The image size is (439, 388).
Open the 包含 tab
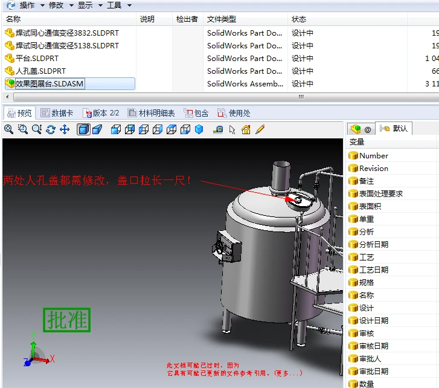click(x=196, y=113)
